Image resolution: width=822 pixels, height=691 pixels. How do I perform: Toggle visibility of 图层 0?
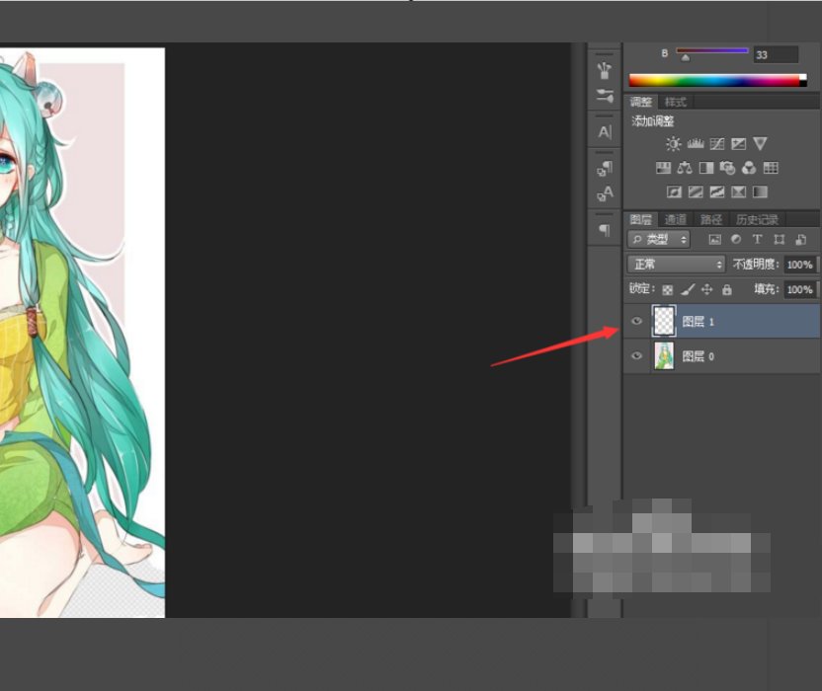tap(638, 356)
